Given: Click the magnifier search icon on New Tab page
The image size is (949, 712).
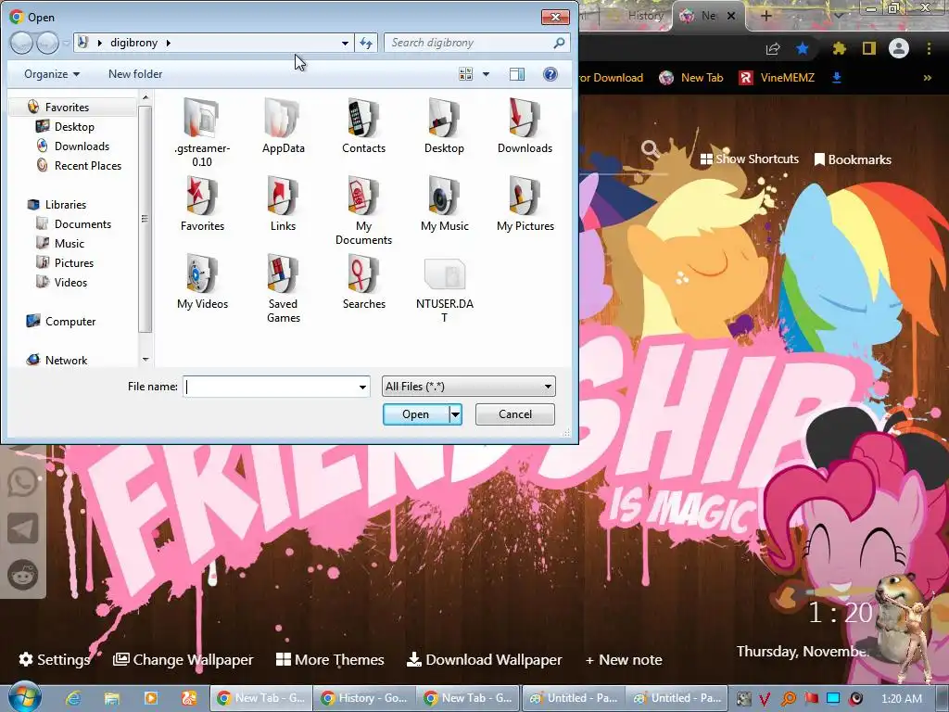Looking at the screenshot, I should [x=651, y=148].
